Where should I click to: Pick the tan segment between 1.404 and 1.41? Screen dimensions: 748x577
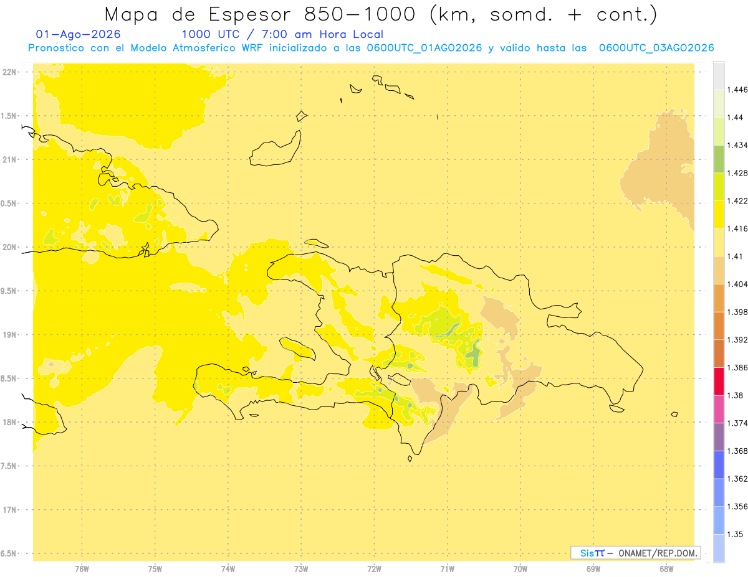tap(719, 270)
